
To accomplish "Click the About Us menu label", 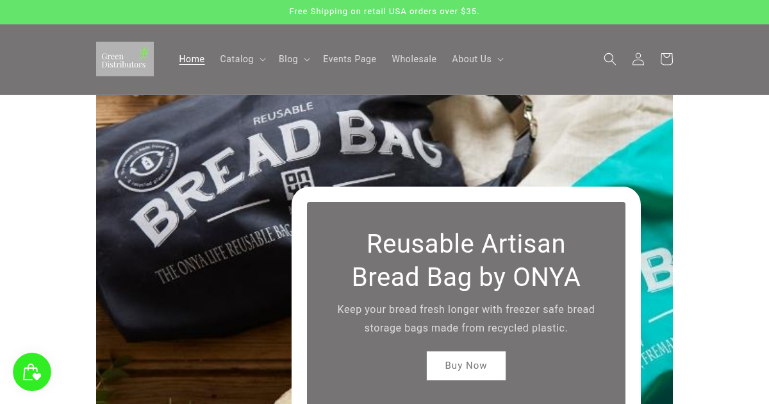I will point(472,59).
